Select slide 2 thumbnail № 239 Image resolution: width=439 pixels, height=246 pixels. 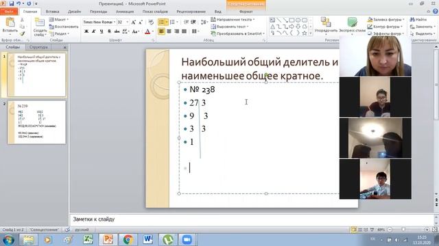pyautogui.click(x=36, y=122)
